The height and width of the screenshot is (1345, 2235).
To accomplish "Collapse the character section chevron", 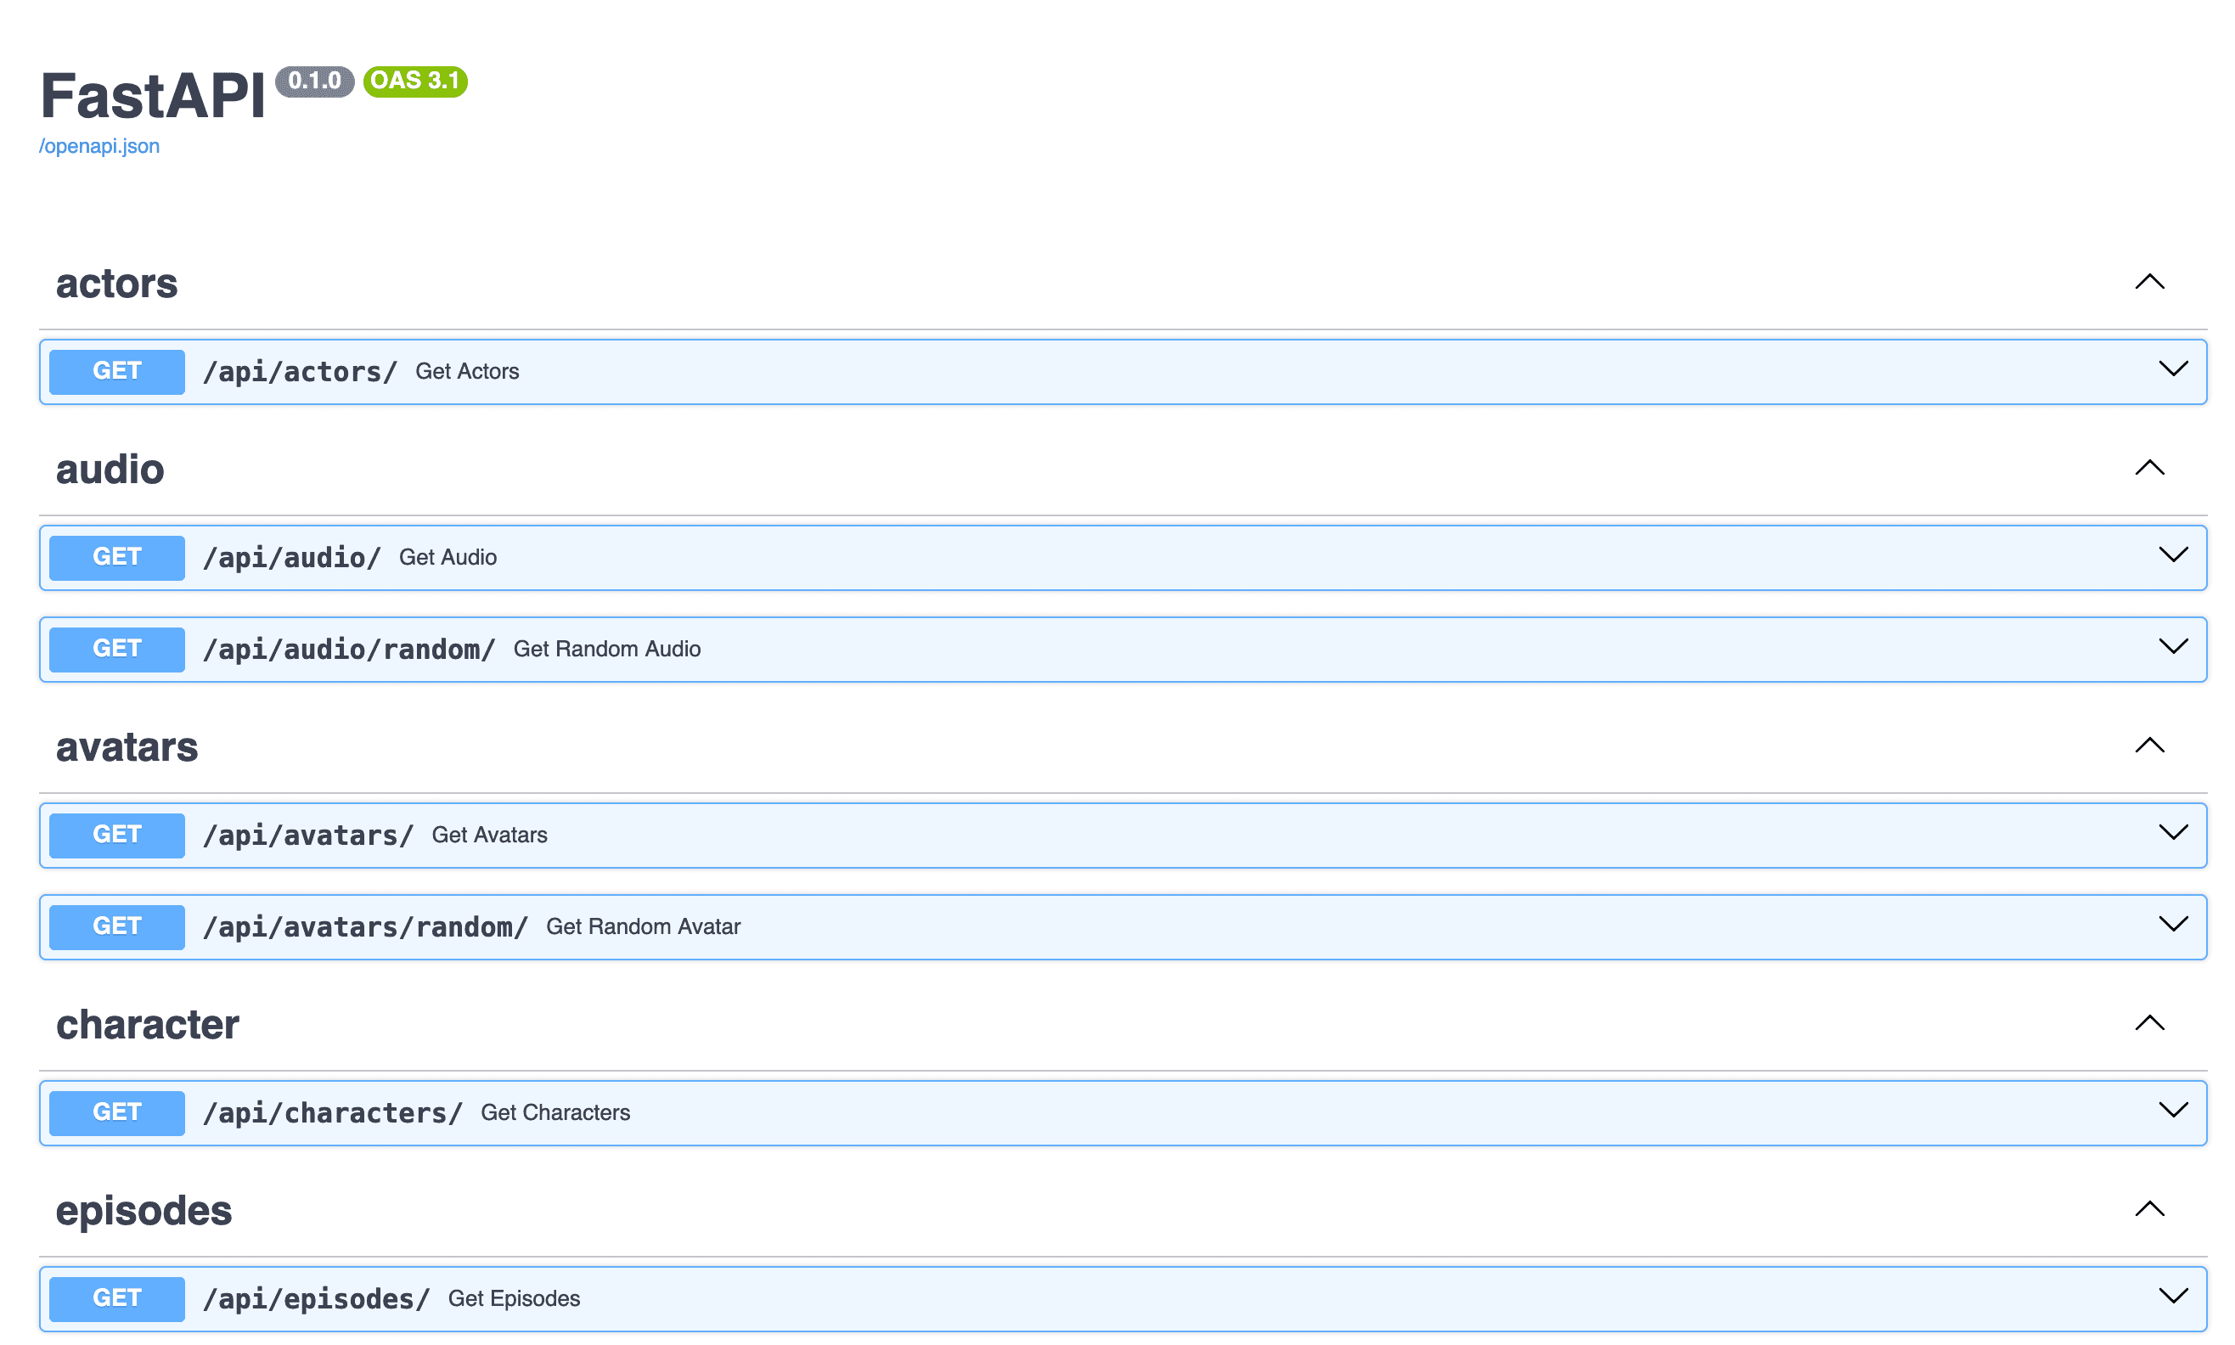I will [2149, 1023].
